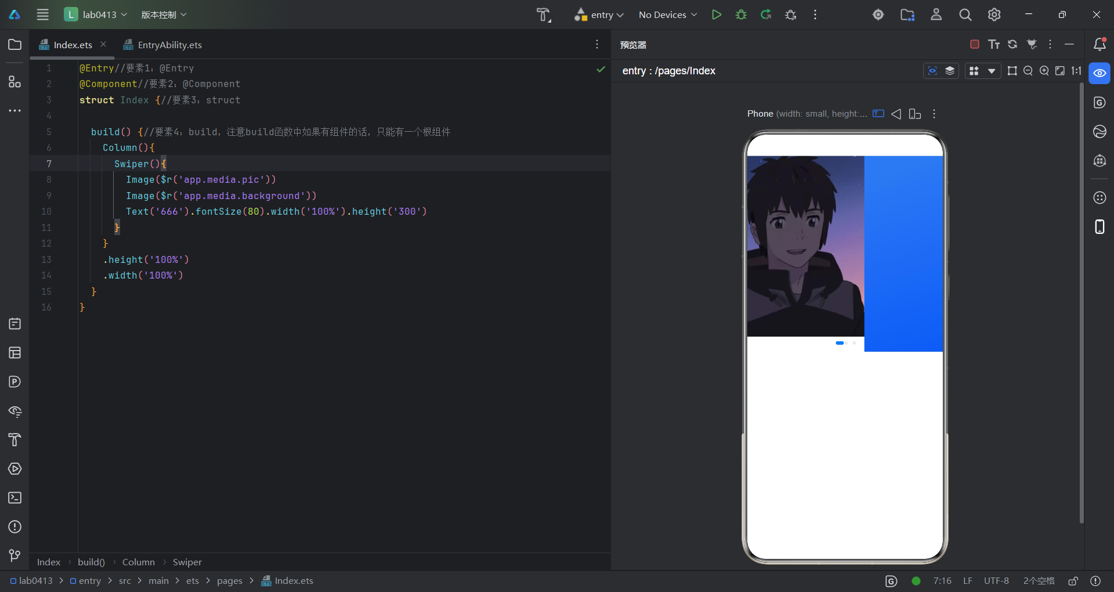Open the Project folder tool window
This screenshot has width=1114, height=592.
coord(15,45)
